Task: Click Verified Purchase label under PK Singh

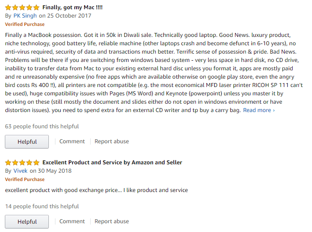Action: coord(25,24)
